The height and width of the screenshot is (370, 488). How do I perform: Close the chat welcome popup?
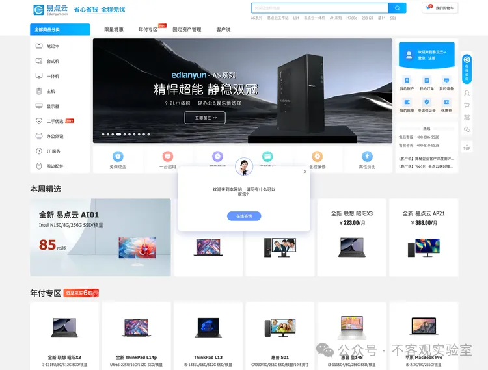[x=305, y=172]
